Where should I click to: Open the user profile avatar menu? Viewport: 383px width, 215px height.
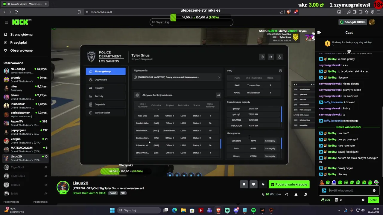372,22
